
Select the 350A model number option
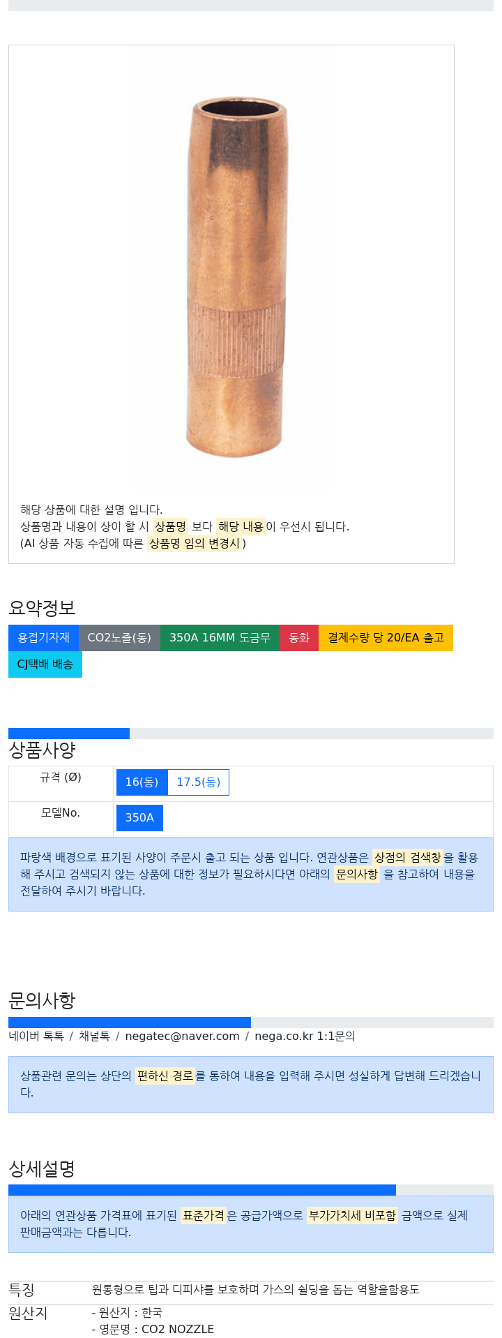click(x=139, y=818)
